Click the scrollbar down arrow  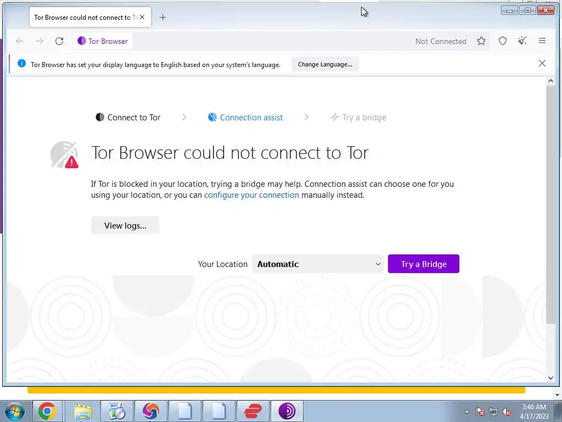pos(550,377)
